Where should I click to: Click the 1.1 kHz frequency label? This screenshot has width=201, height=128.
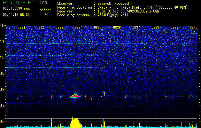tap(3, 42)
